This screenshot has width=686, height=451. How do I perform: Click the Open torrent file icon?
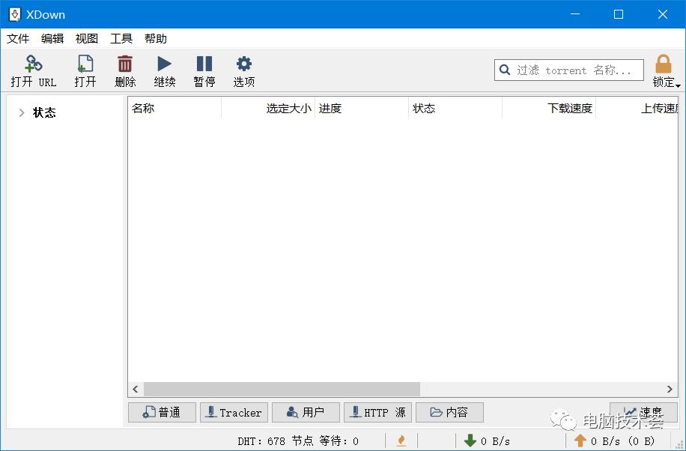pos(85,64)
